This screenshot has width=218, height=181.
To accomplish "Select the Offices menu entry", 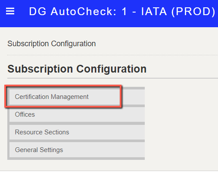I will tap(77, 114).
